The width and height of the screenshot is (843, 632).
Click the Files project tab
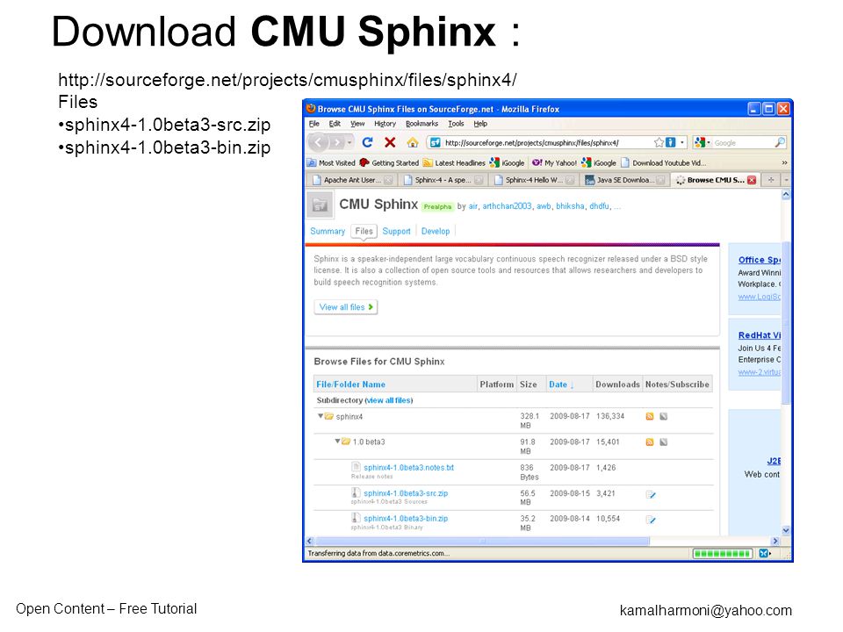pyautogui.click(x=364, y=231)
